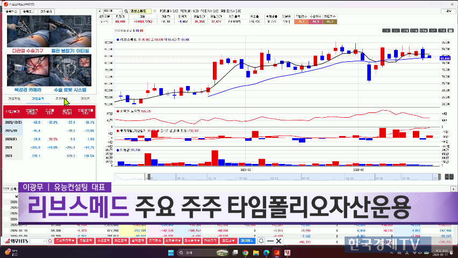The image size is (458, 258).
Task: Click the bell notification icon in bottom toolbar
Action: pyautogui.click(x=262, y=241)
